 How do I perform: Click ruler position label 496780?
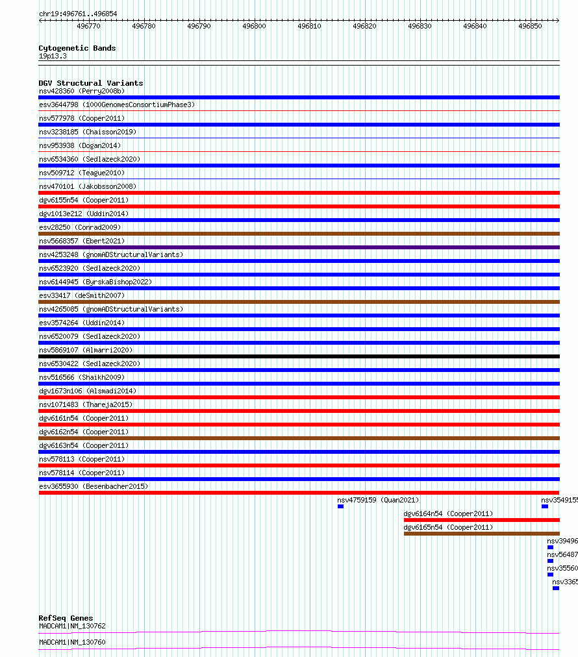144,26
